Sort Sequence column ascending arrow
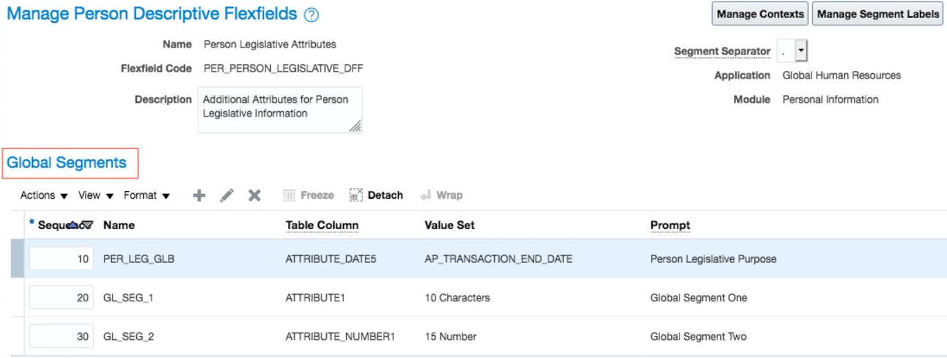The image size is (947, 358). point(74,225)
